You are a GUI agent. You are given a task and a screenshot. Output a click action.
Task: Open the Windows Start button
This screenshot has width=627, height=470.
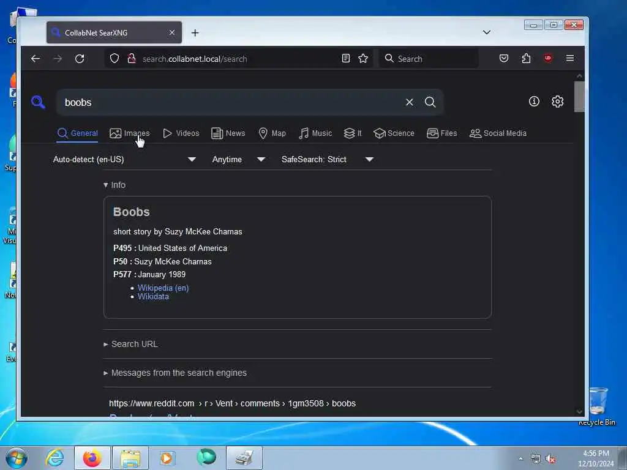click(x=16, y=458)
